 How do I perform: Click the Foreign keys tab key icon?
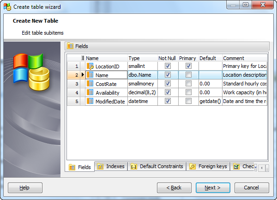(x=193, y=167)
